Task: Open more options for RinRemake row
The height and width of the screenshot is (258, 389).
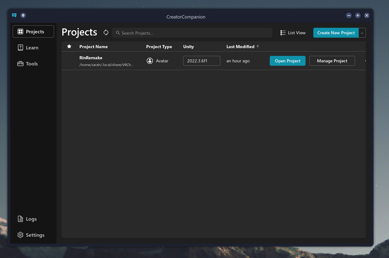Action: point(365,61)
